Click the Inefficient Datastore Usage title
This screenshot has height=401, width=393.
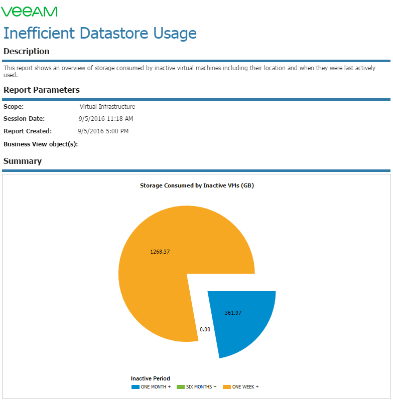click(100, 33)
